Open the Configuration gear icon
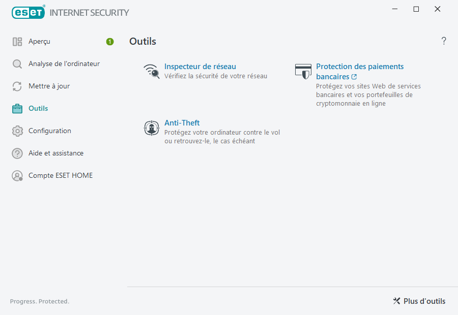 click(17, 131)
